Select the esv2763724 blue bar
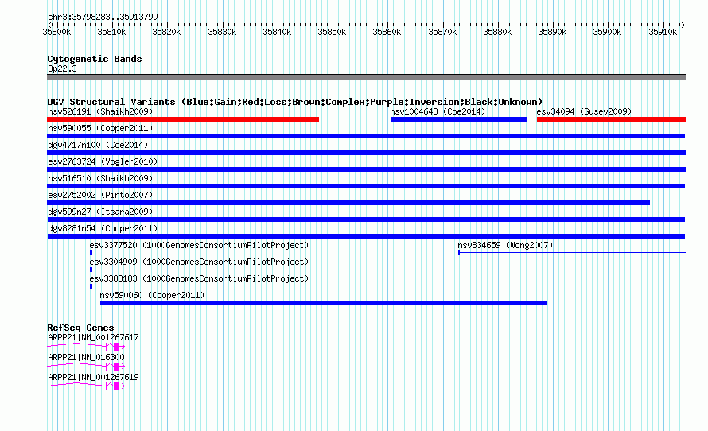This screenshot has width=708, height=431. click(366, 169)
